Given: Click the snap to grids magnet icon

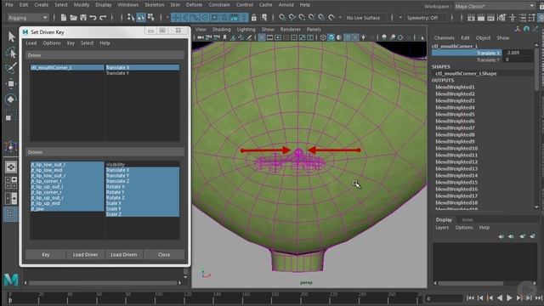Looking at the screenshot, I should 282,17.
